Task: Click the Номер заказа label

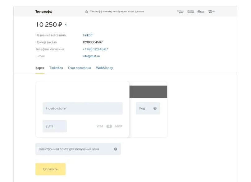Action: [46, 42]
